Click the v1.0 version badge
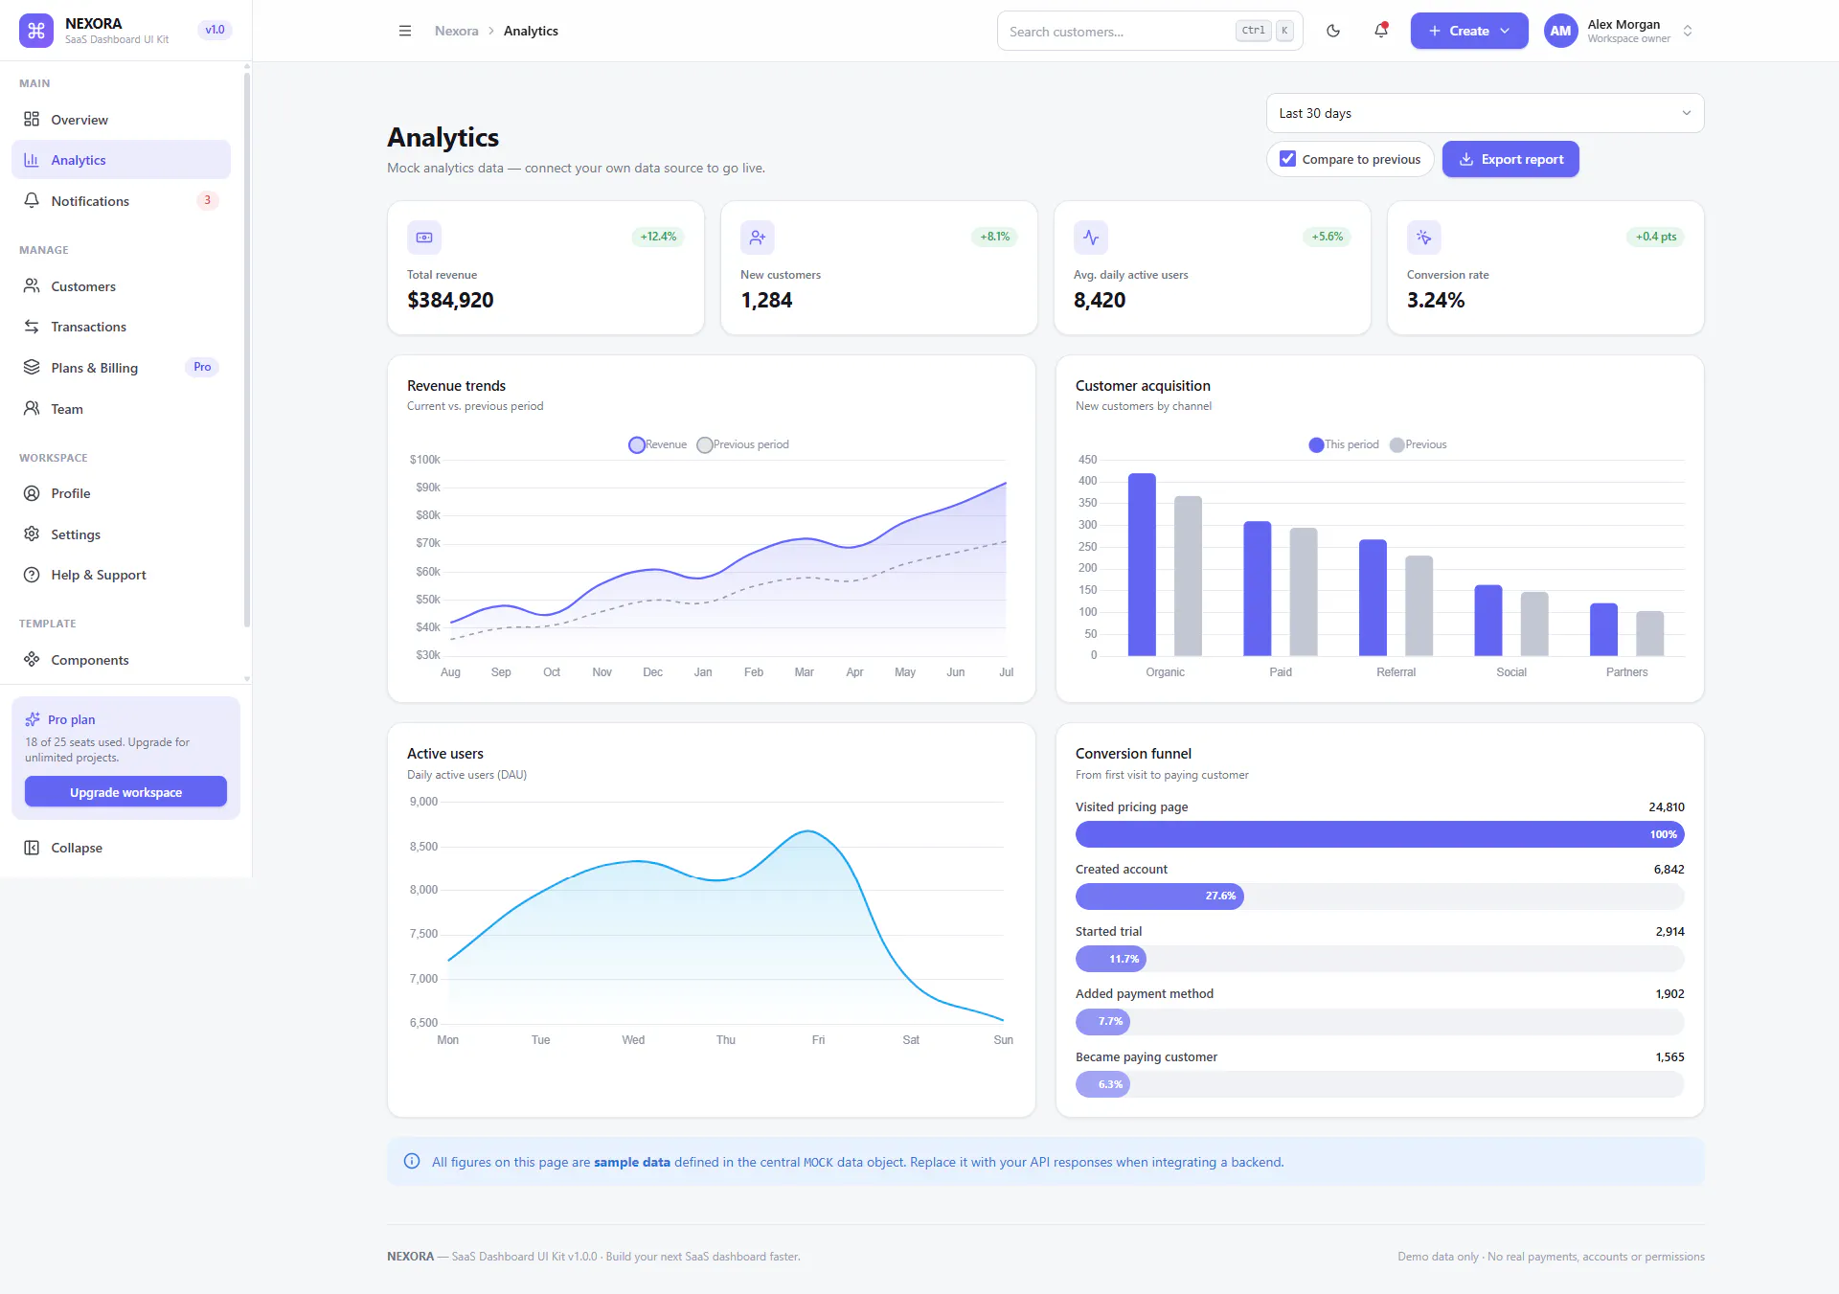 (x=215, y=30)
